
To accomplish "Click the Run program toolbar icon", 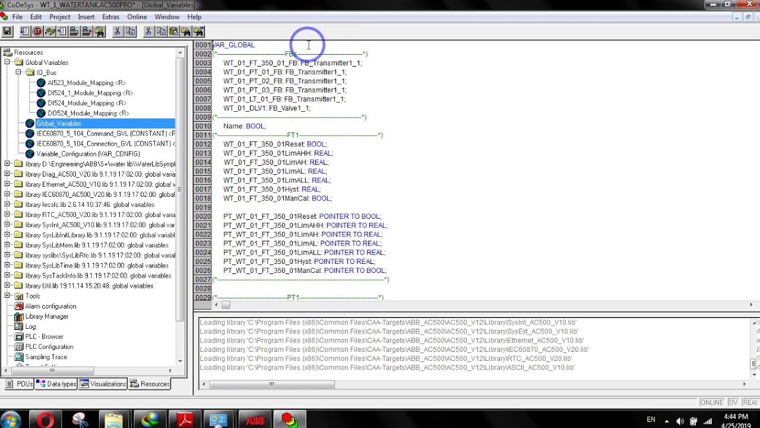I will click(25, 32).
